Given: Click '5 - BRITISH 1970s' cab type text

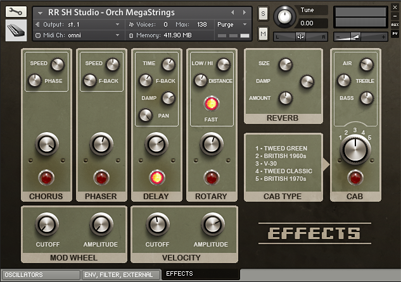Looking at the screenshot, I should click(x=281, y=179).
